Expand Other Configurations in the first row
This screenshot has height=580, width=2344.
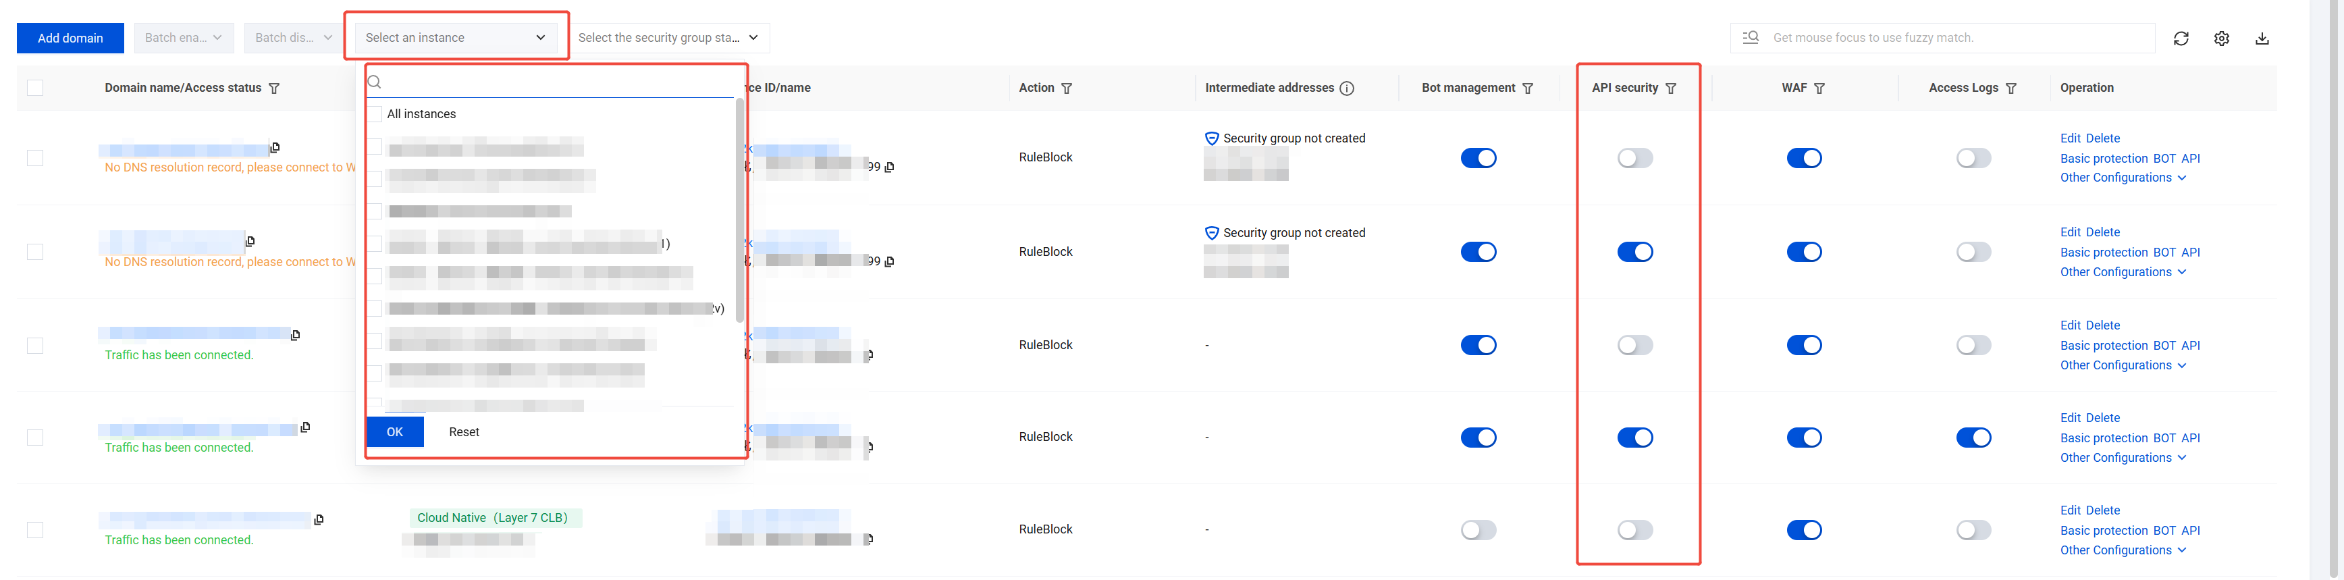pos(2122,178)
